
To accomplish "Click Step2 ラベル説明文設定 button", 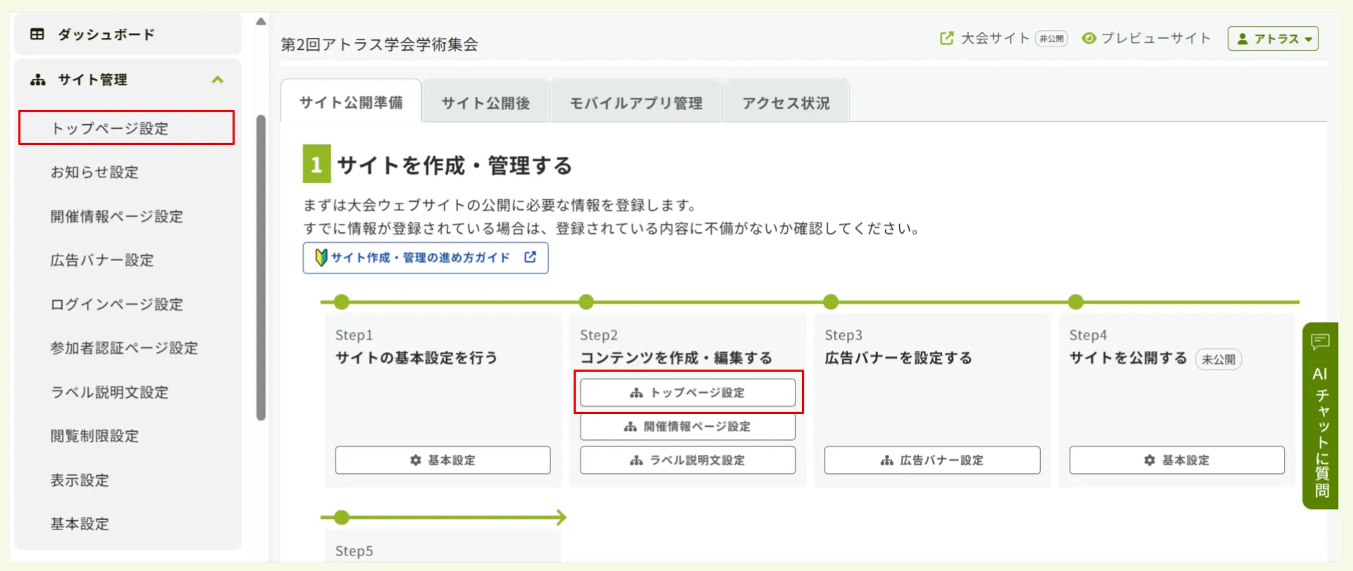I will click(688, 460).
